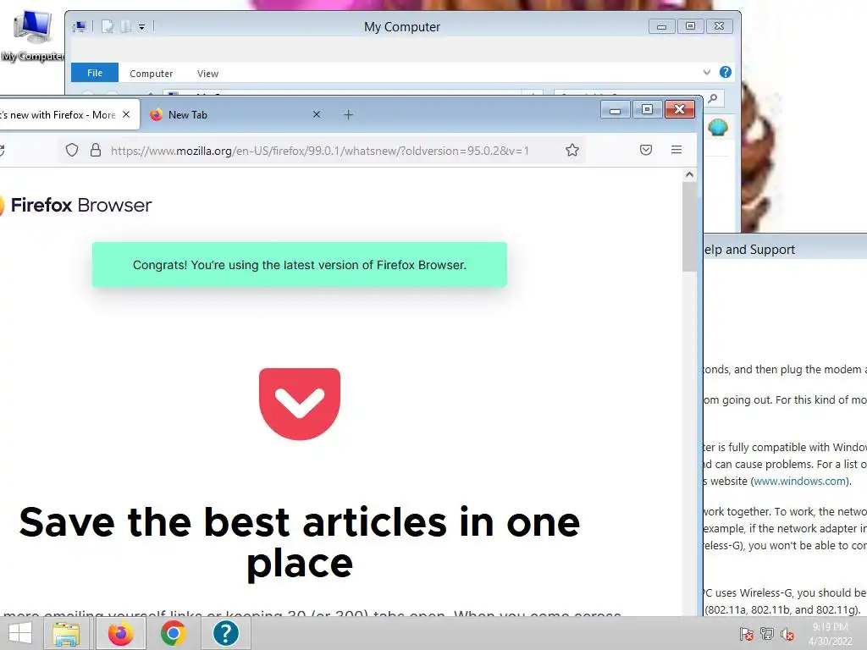This screenshot has width=867, height=650.
Task: Maximize the Firefox window
Action: coord(647,109)
